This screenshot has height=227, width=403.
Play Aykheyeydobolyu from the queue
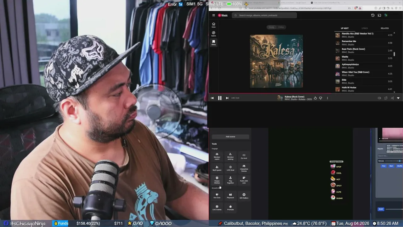point(364,66)
